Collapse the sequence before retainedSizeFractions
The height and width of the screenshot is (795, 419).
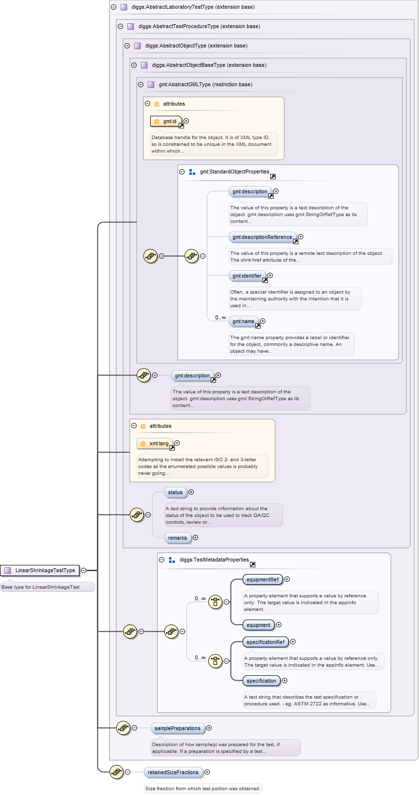click(x=128, y=772)
